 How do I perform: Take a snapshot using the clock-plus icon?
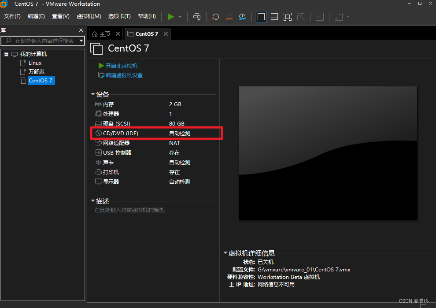pyautogui.click(x=215, y=17)
